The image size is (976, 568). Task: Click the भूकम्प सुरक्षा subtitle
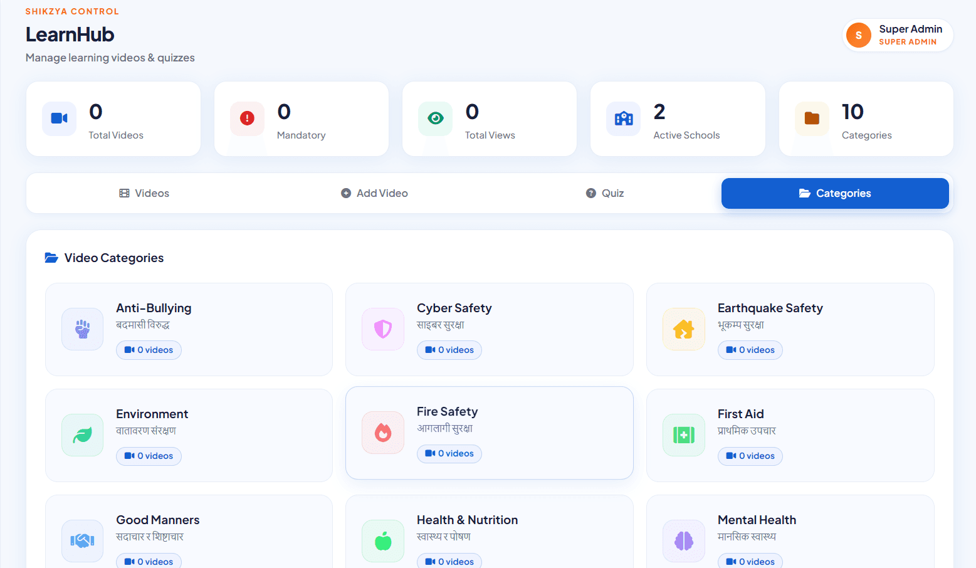(741, 325)
